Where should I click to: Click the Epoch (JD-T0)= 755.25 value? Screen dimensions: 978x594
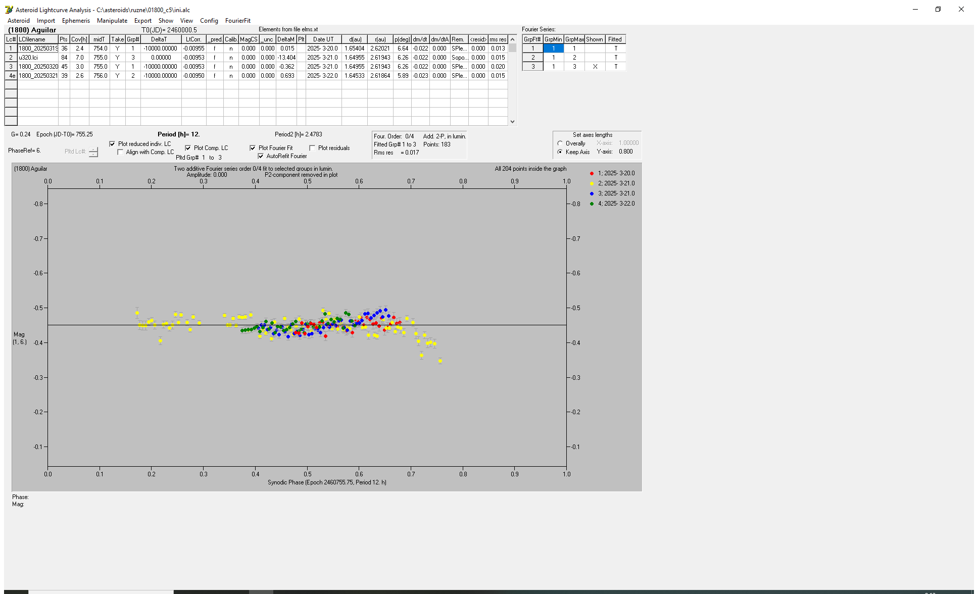(64, 134)
